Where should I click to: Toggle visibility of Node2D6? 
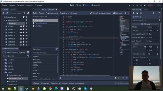[26, 42]
